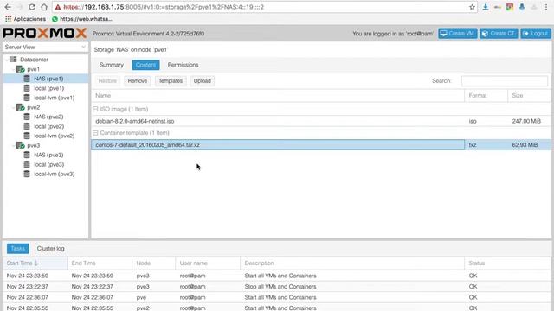The height and width of the screenshot is (311, 554).
Task: Click the Upload button
Action: [202, 80]
